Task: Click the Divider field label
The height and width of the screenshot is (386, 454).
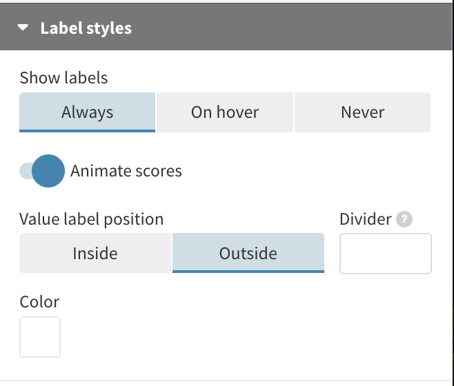Action: click(365, 219)
